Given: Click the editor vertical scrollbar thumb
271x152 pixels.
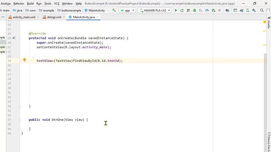Looking at the screenshot, I should point(265,102).
